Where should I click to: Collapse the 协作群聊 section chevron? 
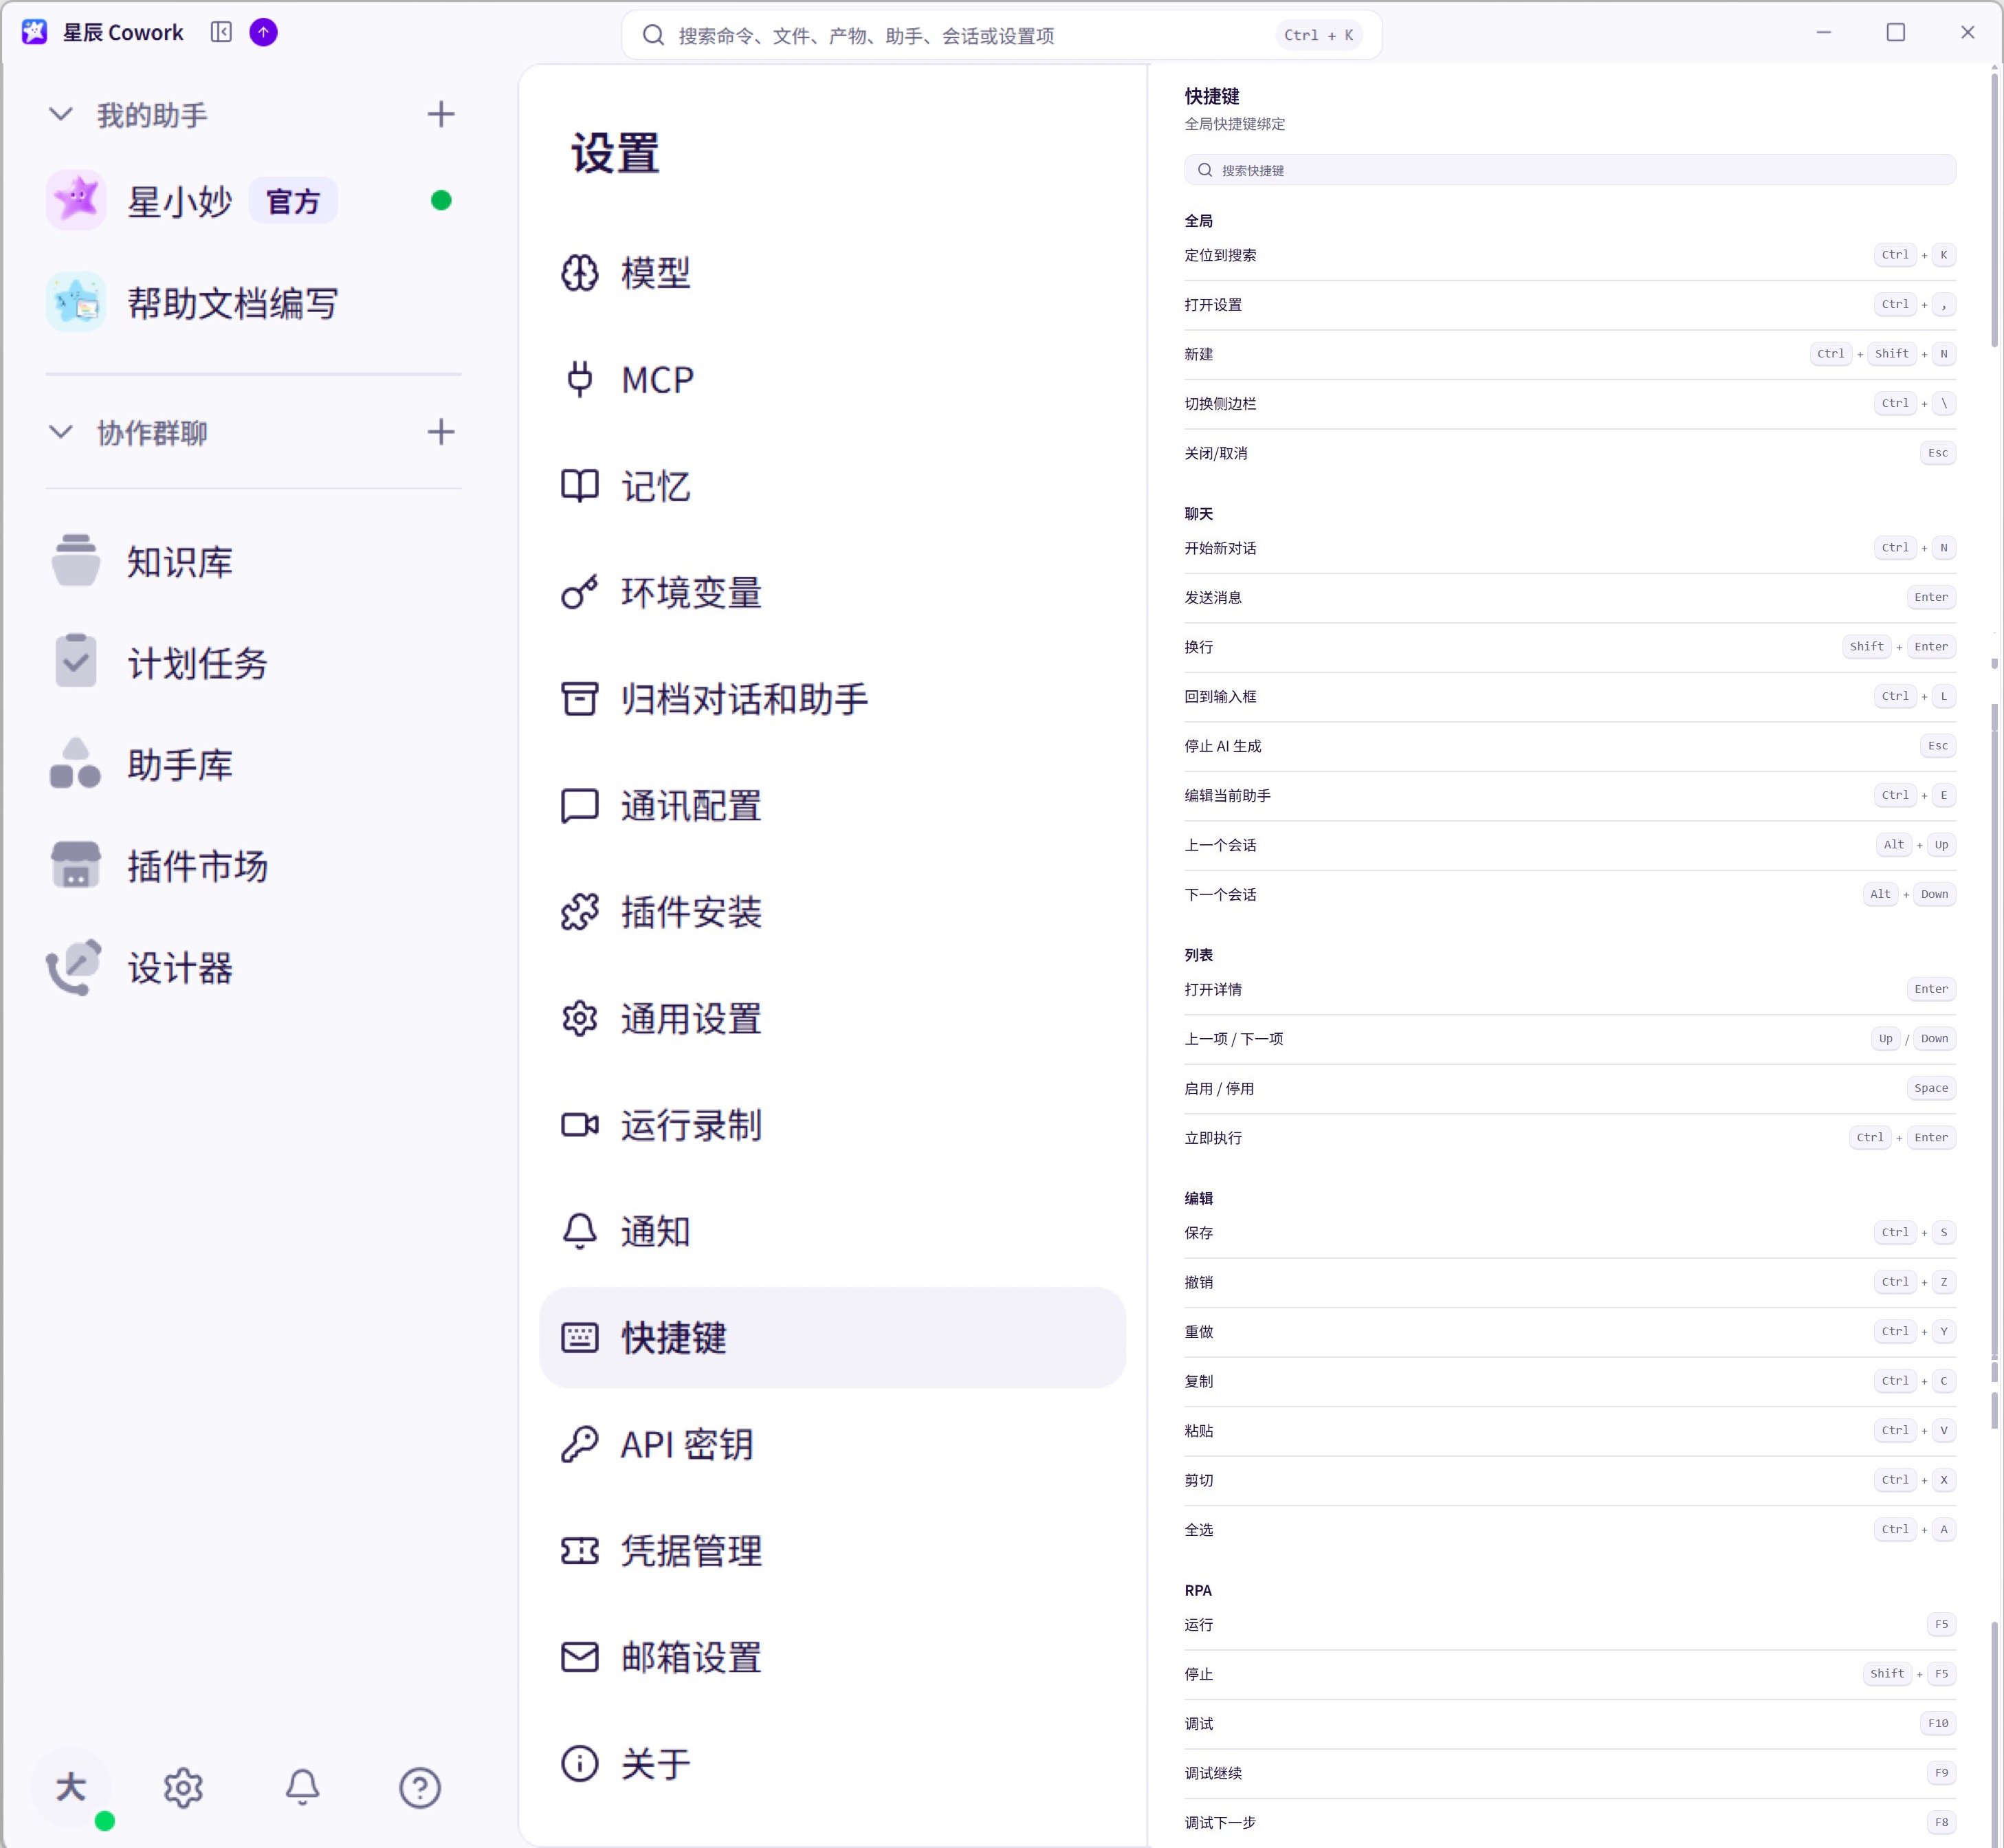tap(61, 432)
